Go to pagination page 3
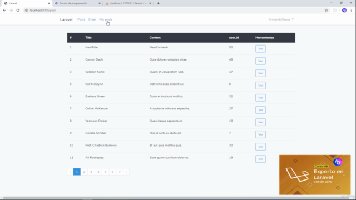The image size is (356, 200). point(91,172)
